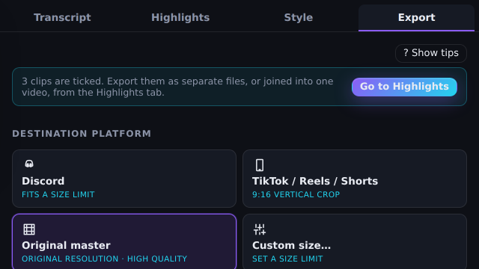The height and width of the screenshot is (269, 479).
Task: Click "ORIGINAL RESOLUTION · HIGH QUALITY" caption
Action: tap(105, 259)
